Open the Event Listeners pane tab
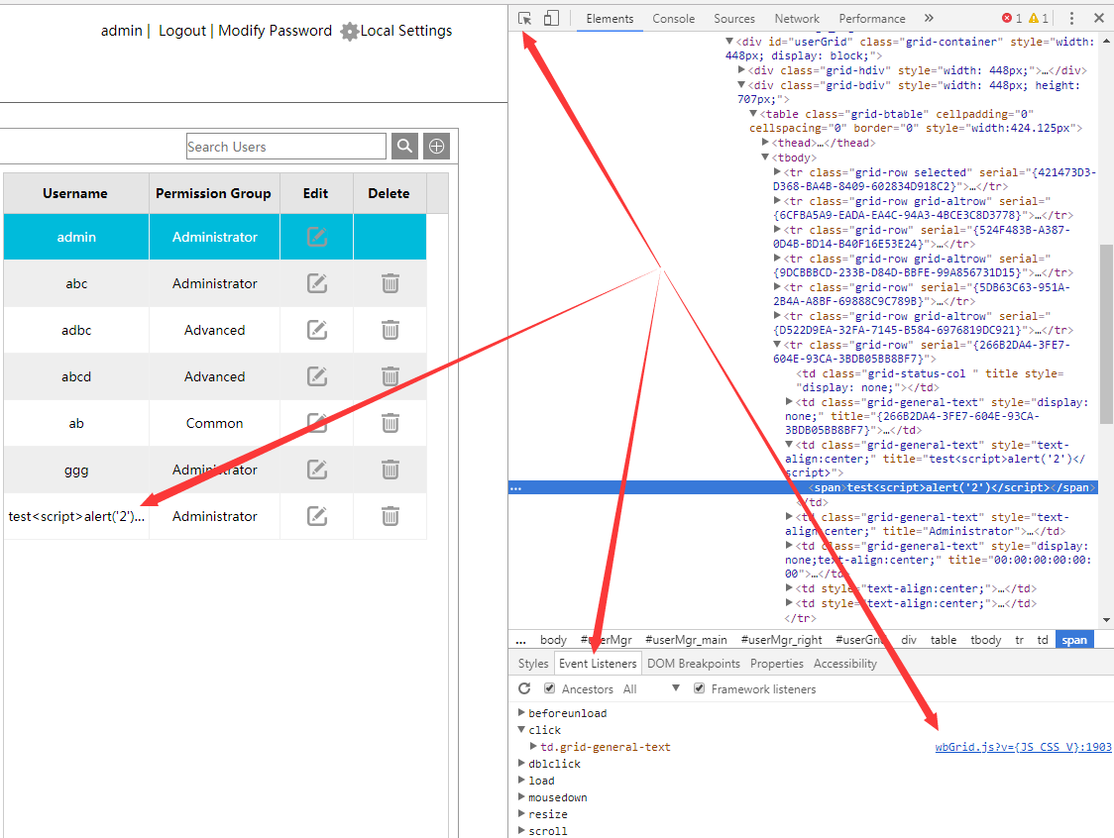Image resolution: width=1114 pixels, height=838 pixels. 599,664
